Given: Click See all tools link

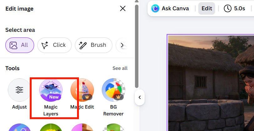Looking at the screenshot, I should click(120, 68).
